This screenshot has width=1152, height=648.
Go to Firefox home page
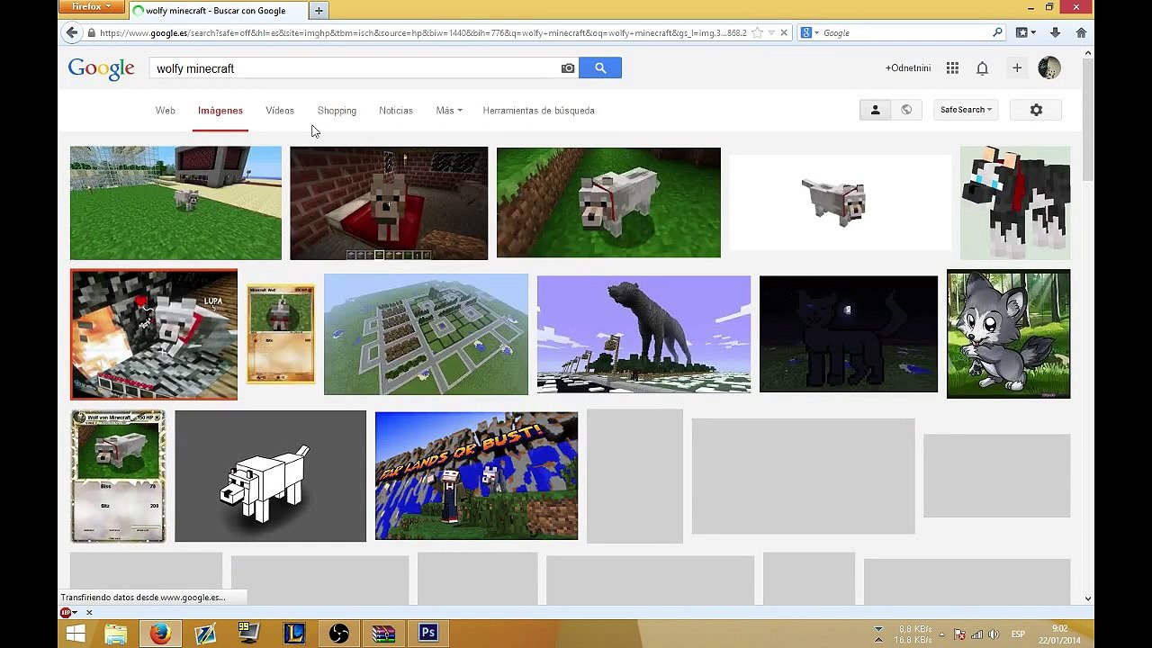tap(1081, 32)
